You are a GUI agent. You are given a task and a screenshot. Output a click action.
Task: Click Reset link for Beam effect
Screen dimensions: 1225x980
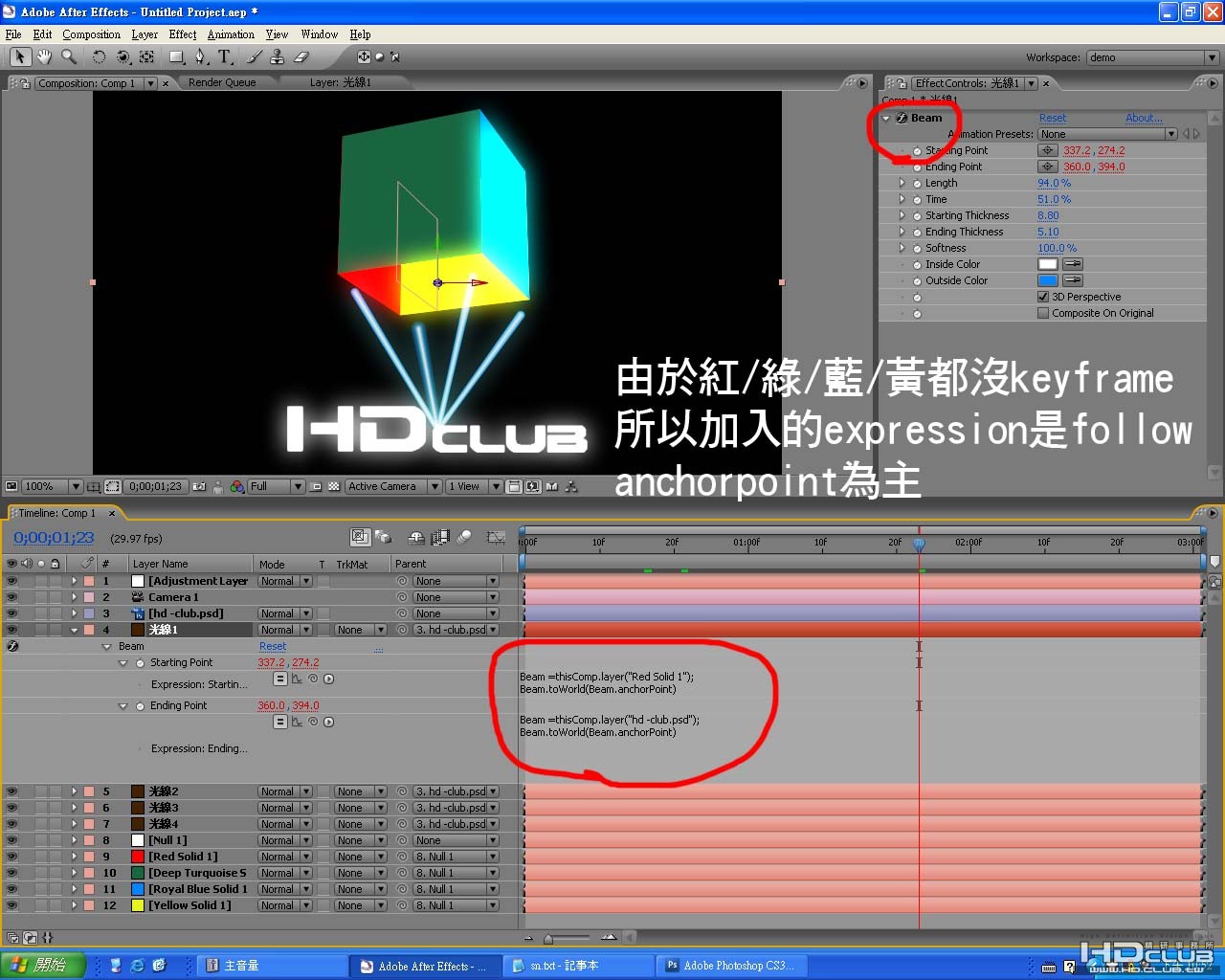point(1053,118)
